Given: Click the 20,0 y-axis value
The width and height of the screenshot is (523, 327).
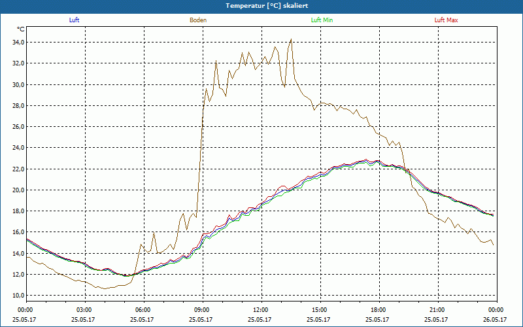Looking at the screenshot, I should (18, 190).
